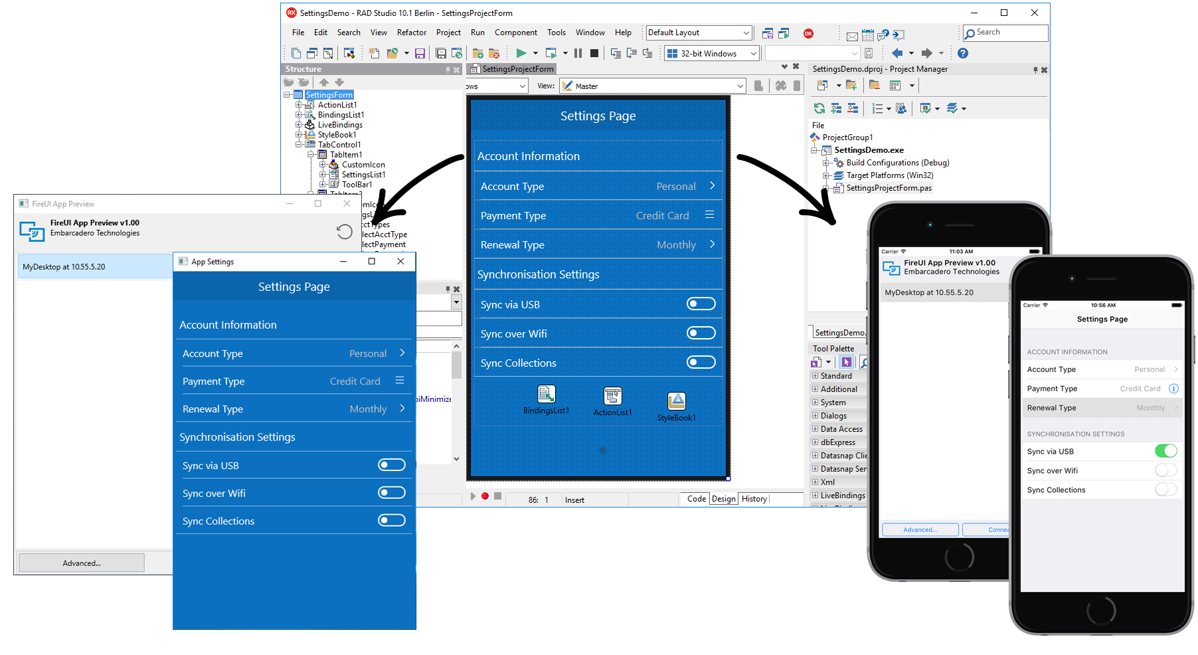Viewport: 1198px width, 655px height.
Task: Expand Build Configurations (Debug) in Project Manager
Action: tap(826, 163)
